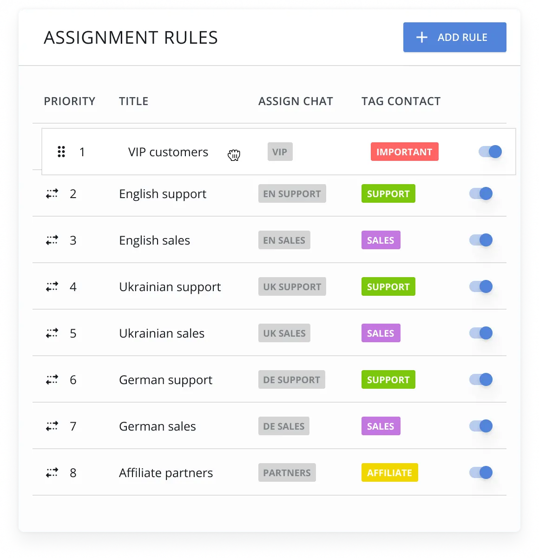539x558 pixels.
Task: Click reorder icon for German support rule
Action: coord(52,379)
